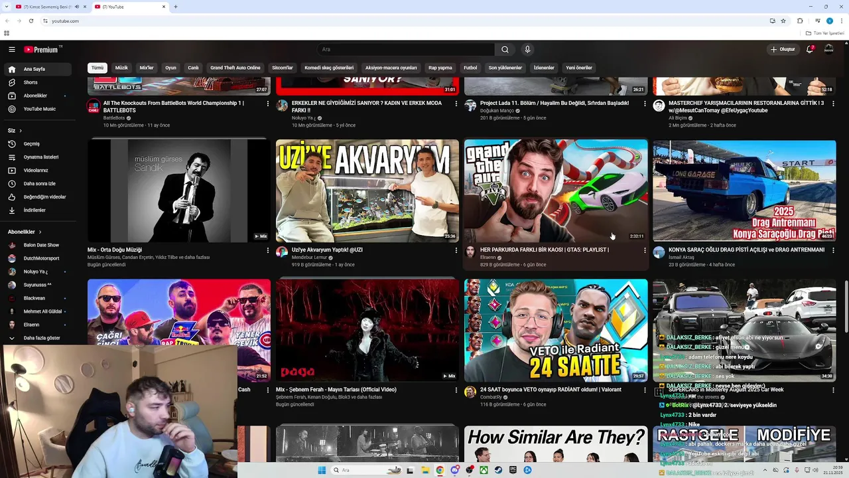Open a new Chrome tab
The height and width of the screenshot is (478, 849).
175,7
